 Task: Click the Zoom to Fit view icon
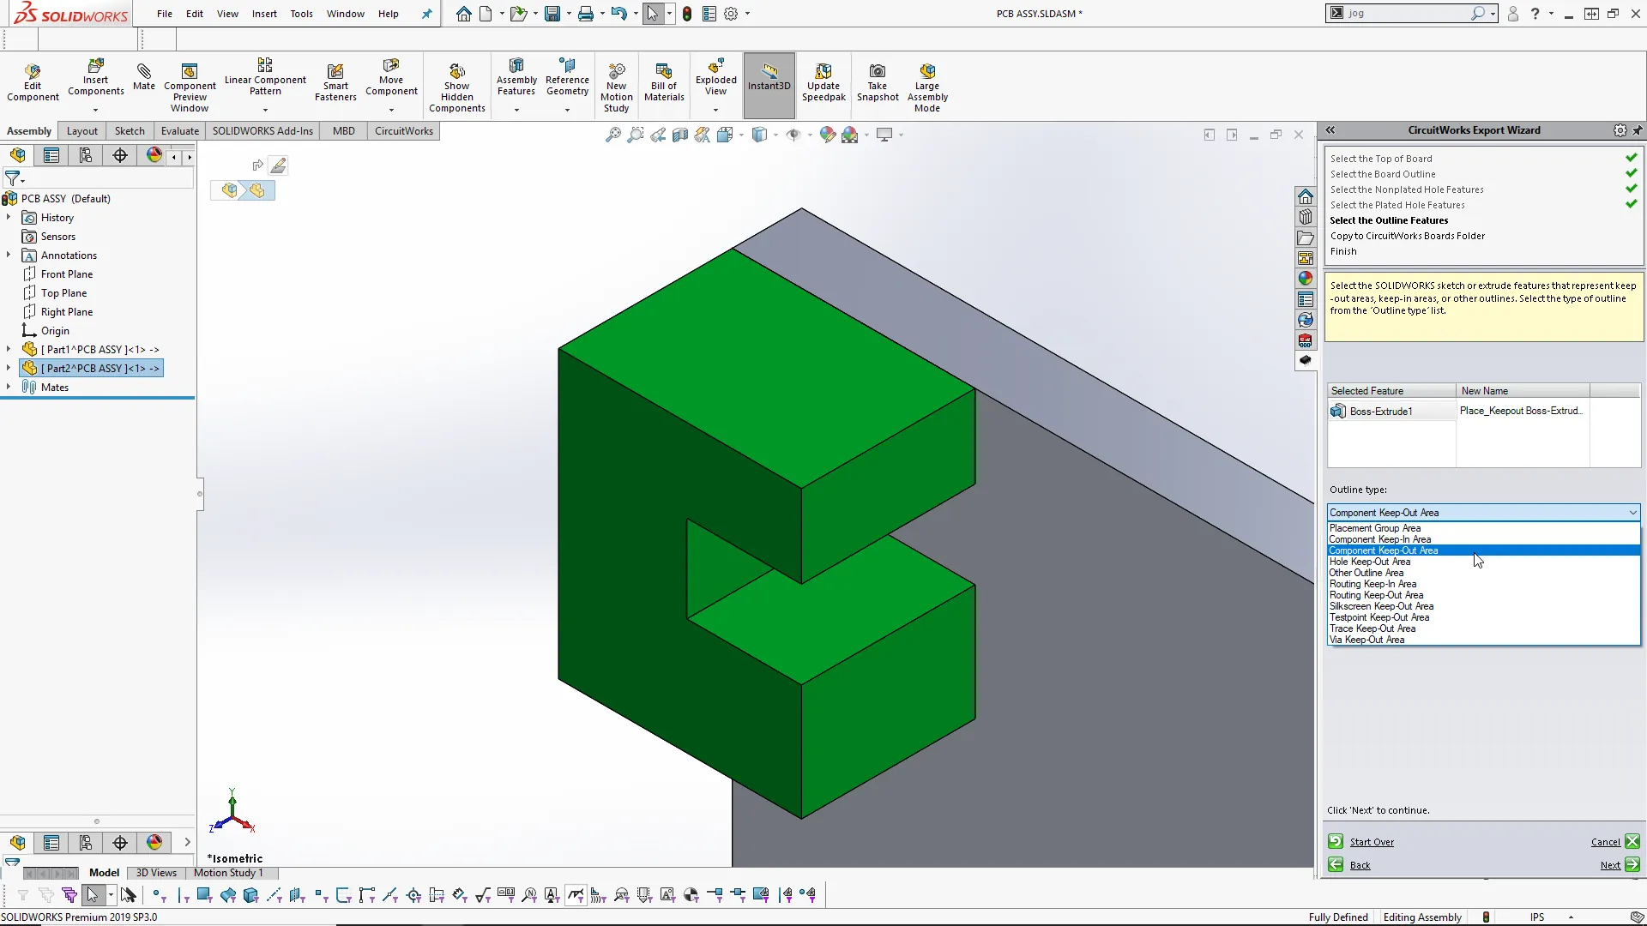pos(613,135)
